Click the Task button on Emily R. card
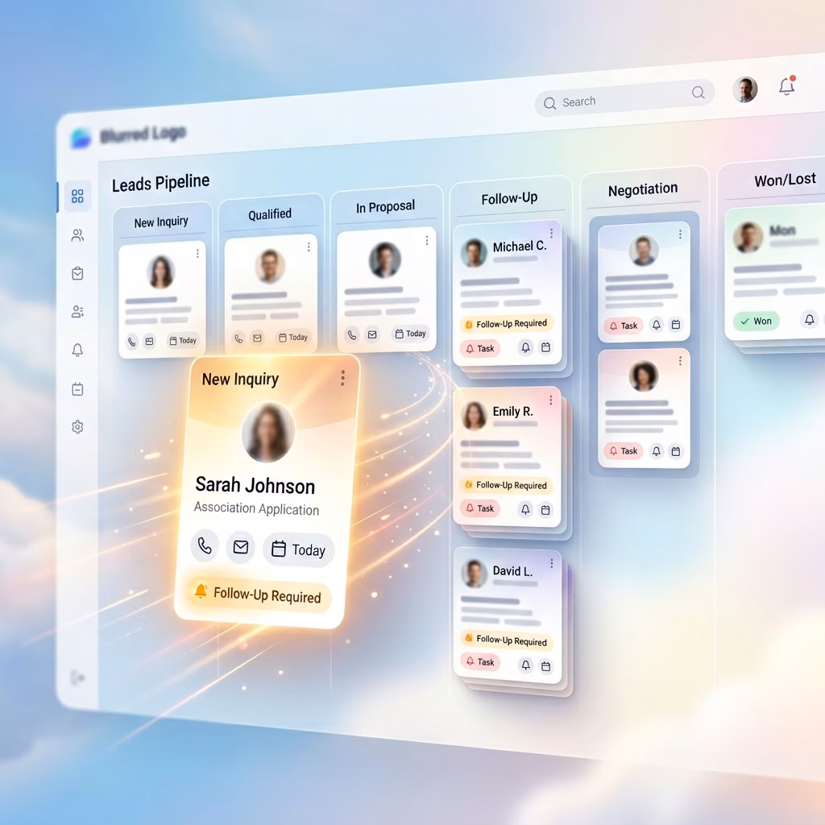The height and width of the screenshot is (825, 825). [x=480, y=508]
